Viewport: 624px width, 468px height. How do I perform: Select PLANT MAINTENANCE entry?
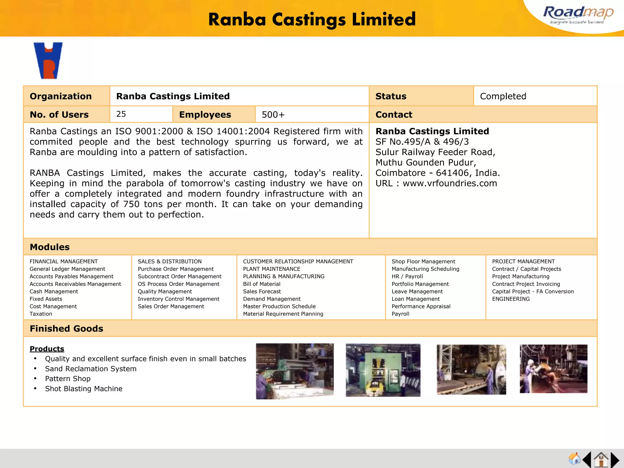pyautogui.click(x=271, y=269)
